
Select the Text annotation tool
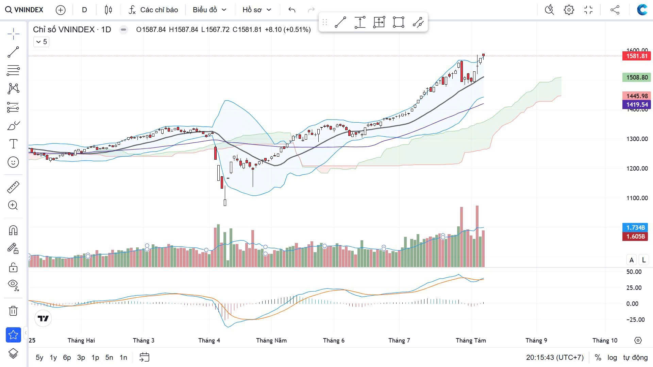click(13, 144)
